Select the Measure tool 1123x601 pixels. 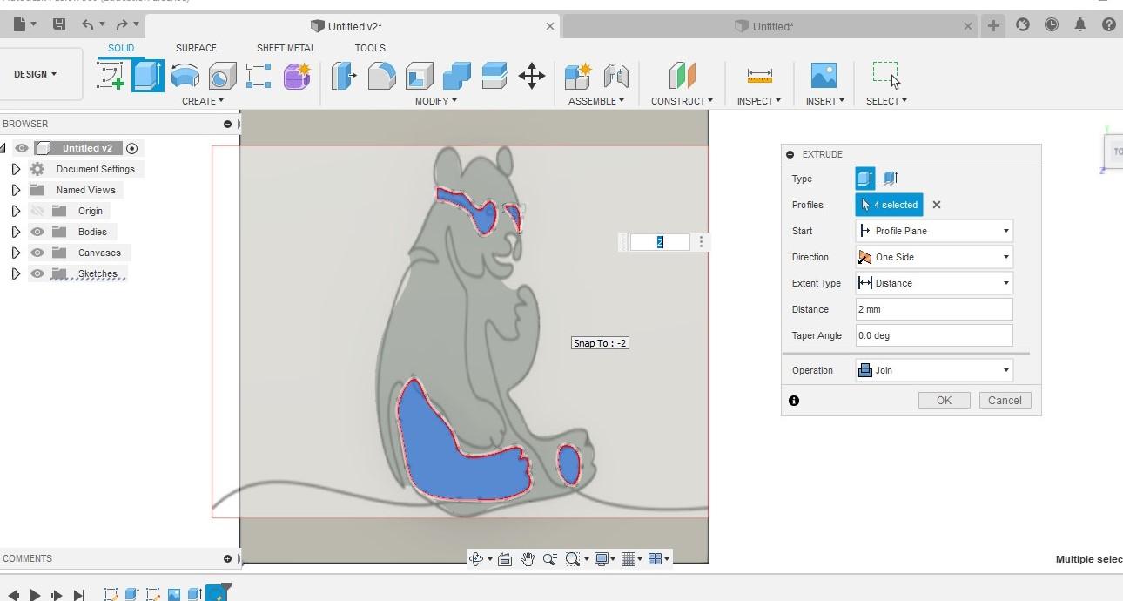point(759,76)
